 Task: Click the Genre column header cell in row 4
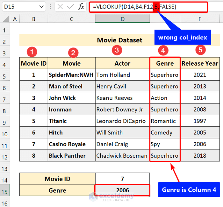coord(165,63)
